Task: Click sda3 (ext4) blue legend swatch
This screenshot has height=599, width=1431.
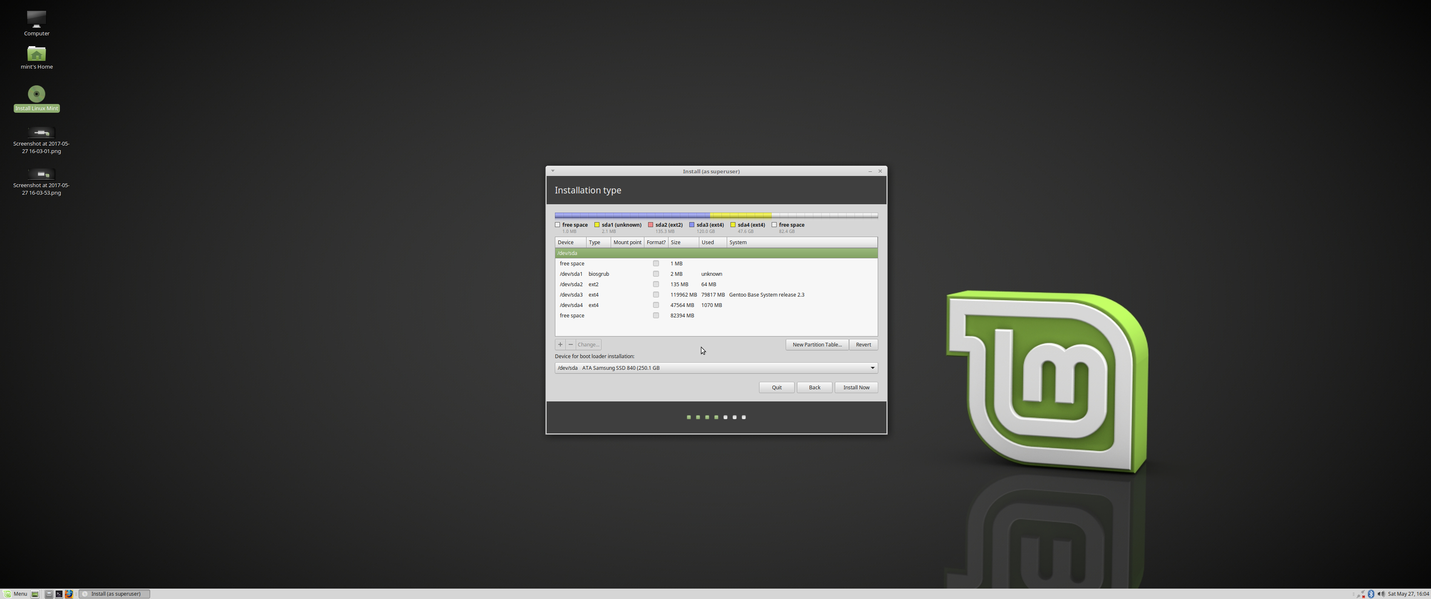Action: (x=692, y=225)
